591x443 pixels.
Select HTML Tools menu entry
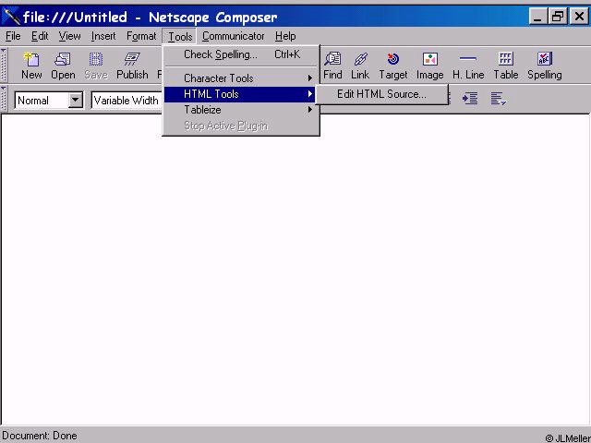(x=240, y=94)
